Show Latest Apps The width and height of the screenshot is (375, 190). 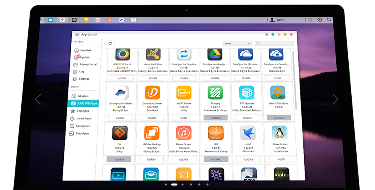pyautogui.click(x=81, y=118)
